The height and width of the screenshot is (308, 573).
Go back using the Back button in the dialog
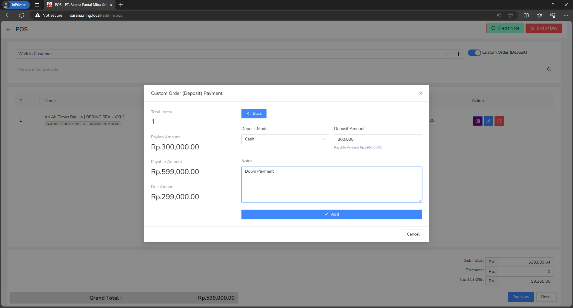pos(254,114)
